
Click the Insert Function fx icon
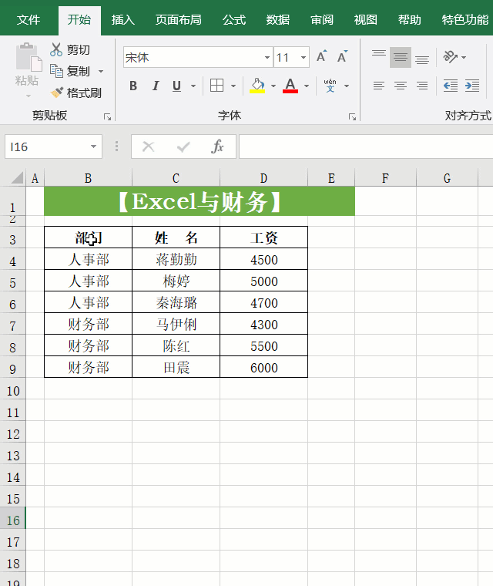(x=218, y=146)
